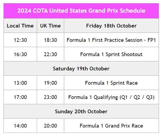Click the 12:30 local time cell
Viewport: 164px width, 136px height.
(x=20, y=40)
